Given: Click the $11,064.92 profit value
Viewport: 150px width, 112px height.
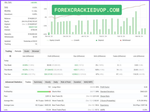Looking at the screenshot, I should 49,70.
